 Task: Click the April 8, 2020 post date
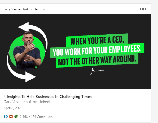[13, 108]
